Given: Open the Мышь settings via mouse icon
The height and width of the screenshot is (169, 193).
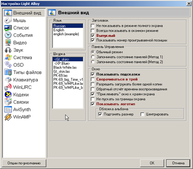Looking at the screenshot, I should pyautogui.click(x=8, y=20).
